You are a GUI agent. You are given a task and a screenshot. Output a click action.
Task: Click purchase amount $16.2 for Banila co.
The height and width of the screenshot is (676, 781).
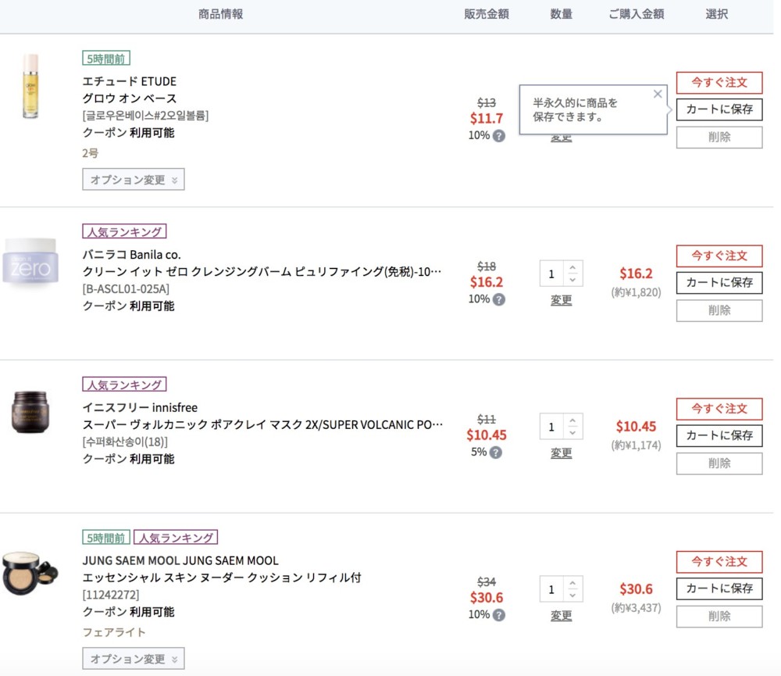[636, 274]
